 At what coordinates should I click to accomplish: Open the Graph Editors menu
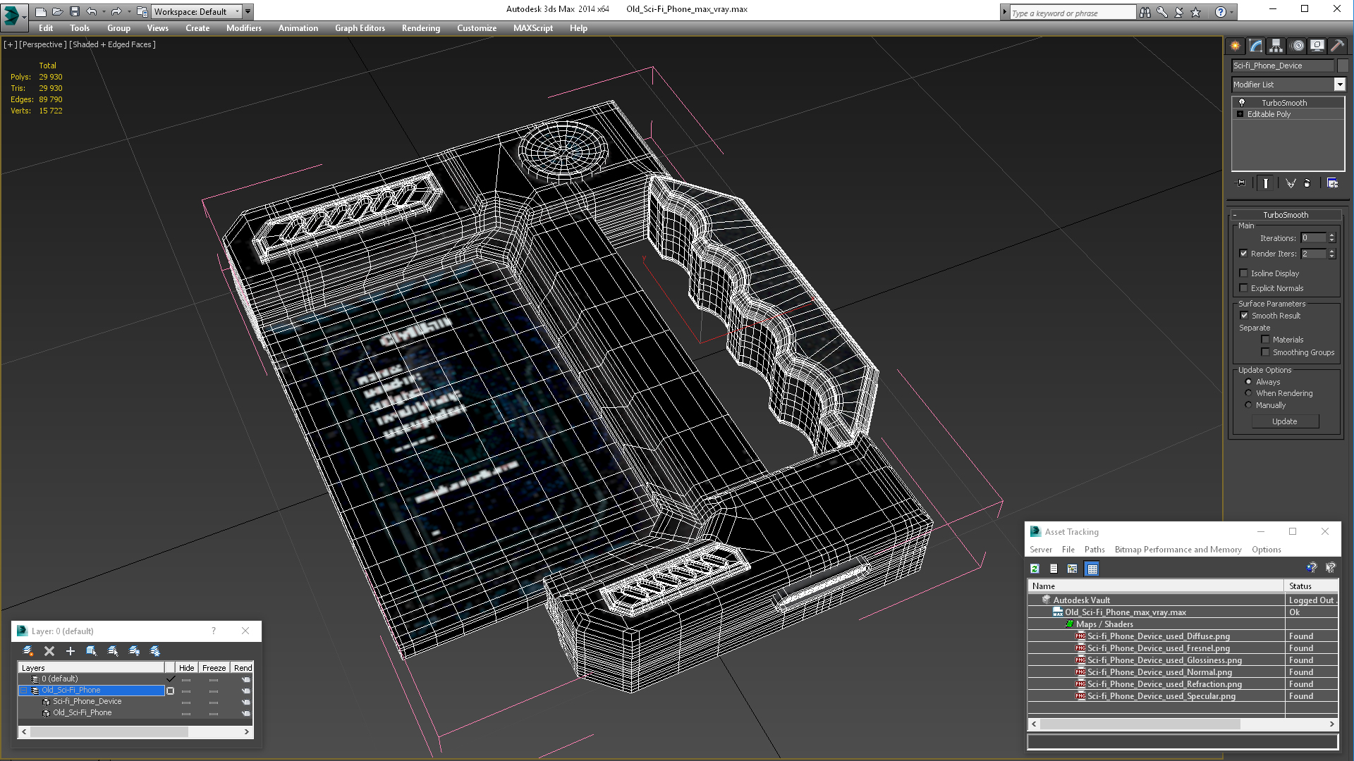[x=360, y=28]
